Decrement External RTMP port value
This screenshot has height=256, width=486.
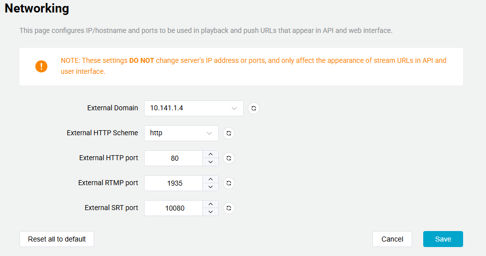tap(210, 187)
